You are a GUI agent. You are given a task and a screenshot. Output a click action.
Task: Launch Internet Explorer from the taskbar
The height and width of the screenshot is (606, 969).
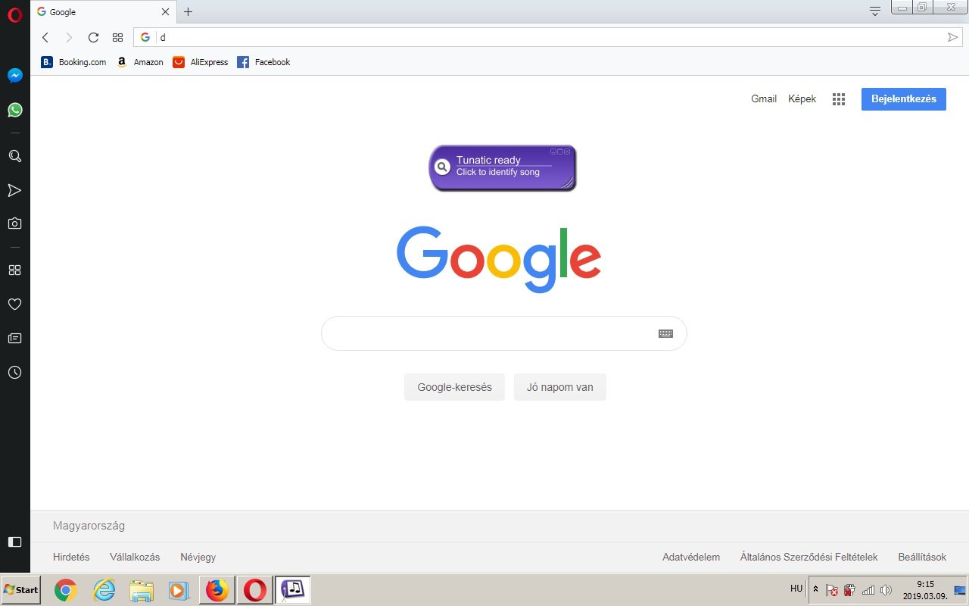104,590
